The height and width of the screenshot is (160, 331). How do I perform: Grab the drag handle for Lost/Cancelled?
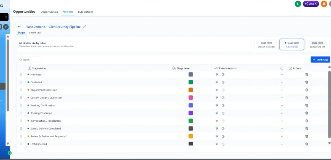[21, 144]
